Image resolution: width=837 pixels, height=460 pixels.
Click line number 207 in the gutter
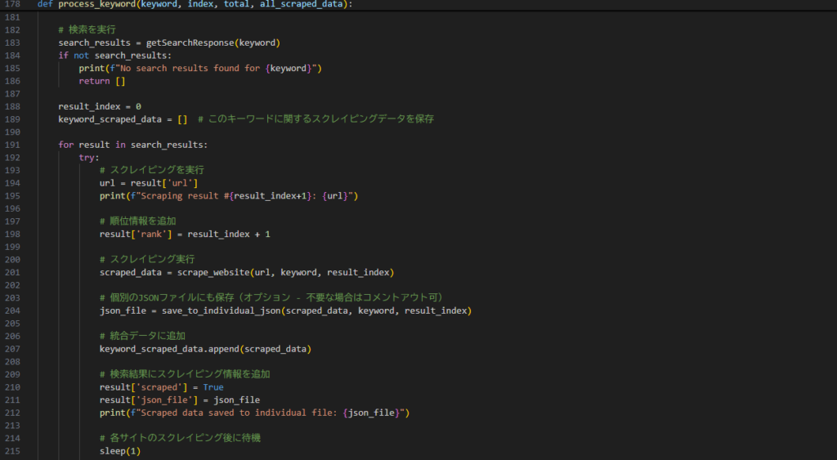12,349
